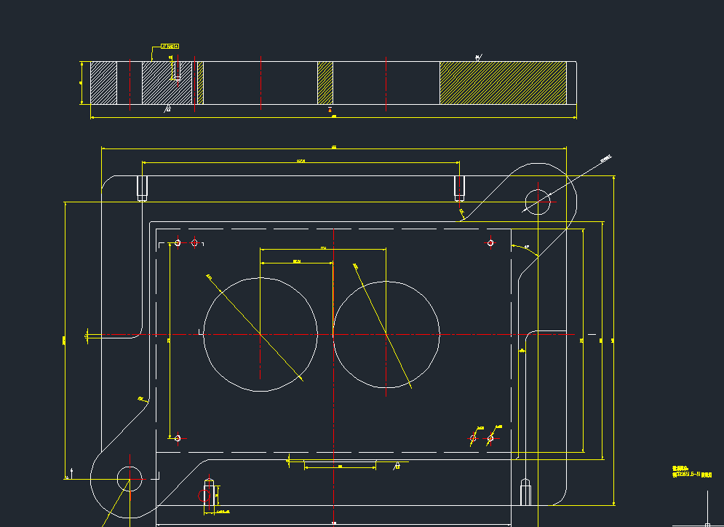
Task: Select the topmost overall width dimension in plan view
Action: (x=334, y=148)
